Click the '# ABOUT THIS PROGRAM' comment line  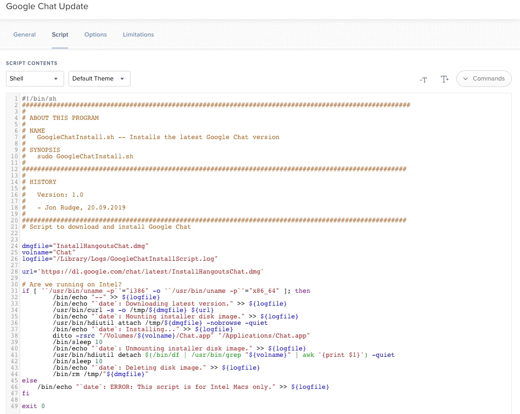point(60,118)
